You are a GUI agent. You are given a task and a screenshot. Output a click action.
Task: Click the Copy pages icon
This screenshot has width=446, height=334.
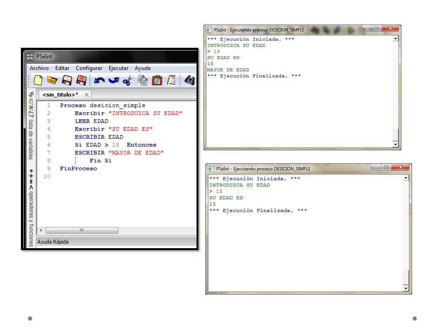tap(143, 80)
